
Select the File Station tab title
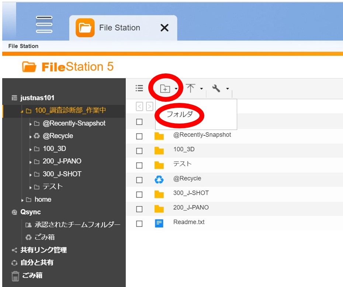coord(119,28)
